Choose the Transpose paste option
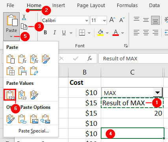Viewport: 168px width, 142px height. click(34, 71)
